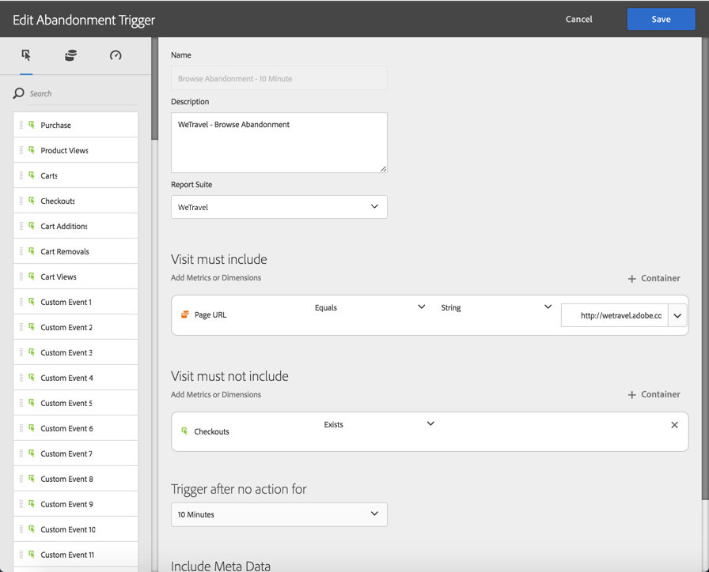Click the Custom Event 10 metric icon

pos(32,529)
